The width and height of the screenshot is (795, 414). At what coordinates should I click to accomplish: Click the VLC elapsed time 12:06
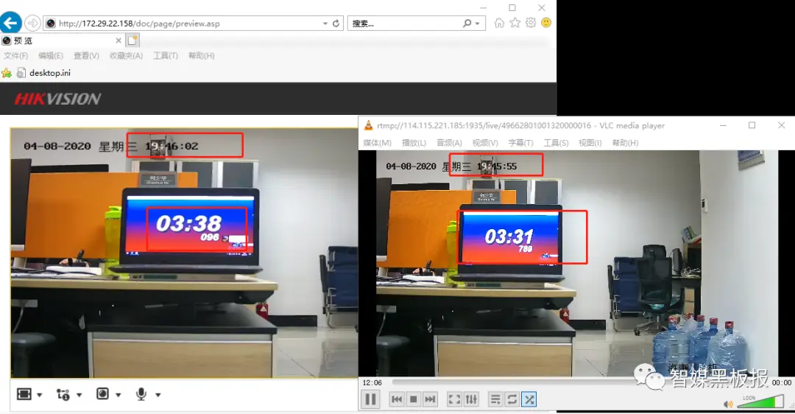coord(372,382)
